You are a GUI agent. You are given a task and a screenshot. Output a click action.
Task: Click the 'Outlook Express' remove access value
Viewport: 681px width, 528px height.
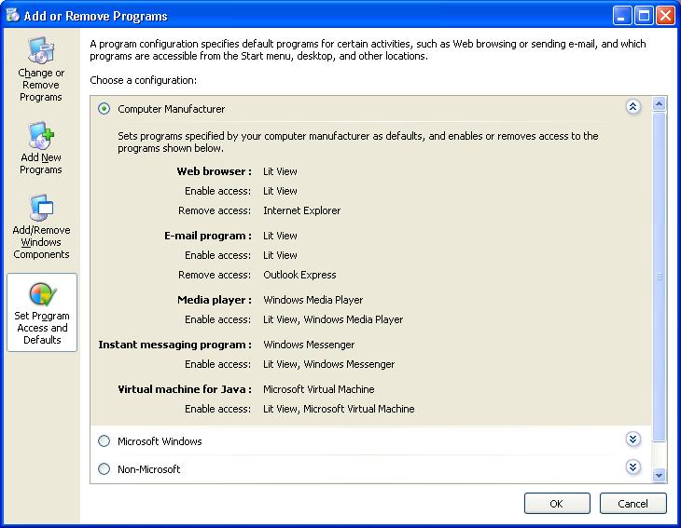click(299, 275)
